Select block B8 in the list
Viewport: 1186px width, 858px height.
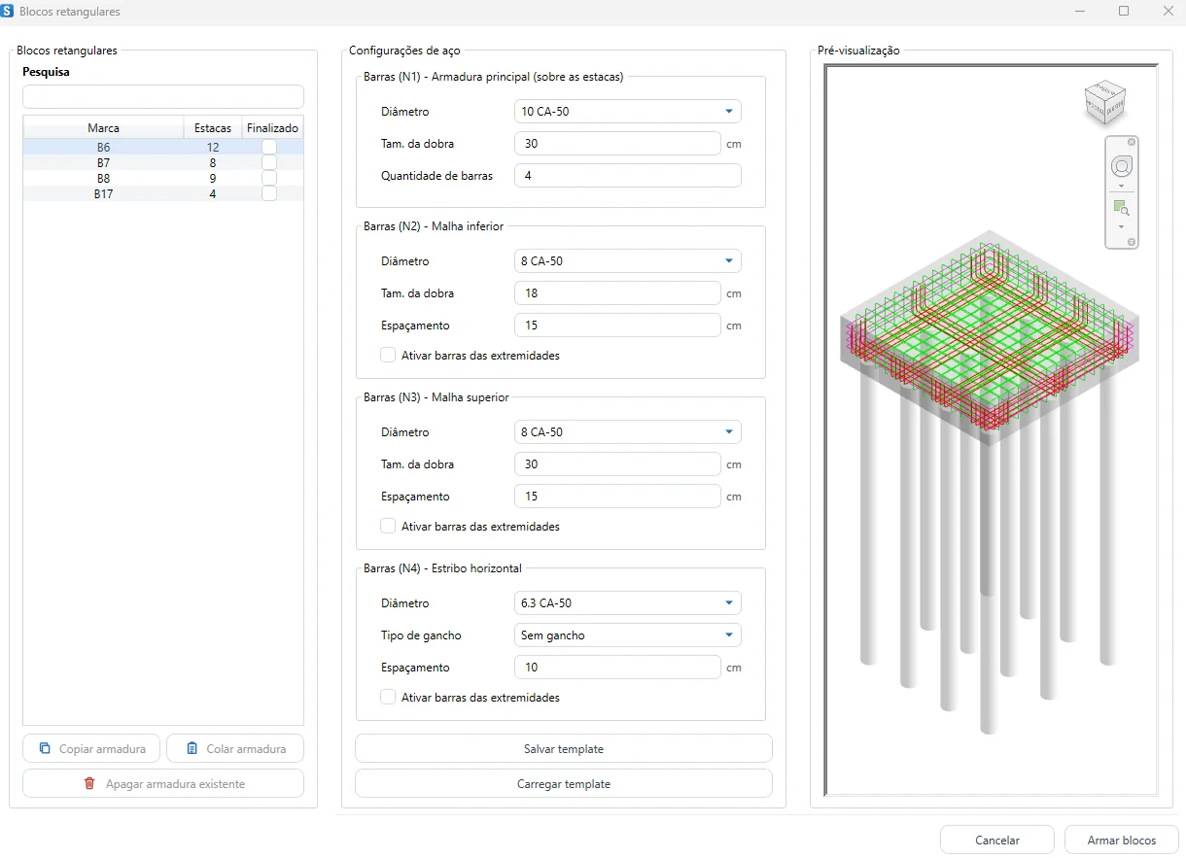pos(163,179)
